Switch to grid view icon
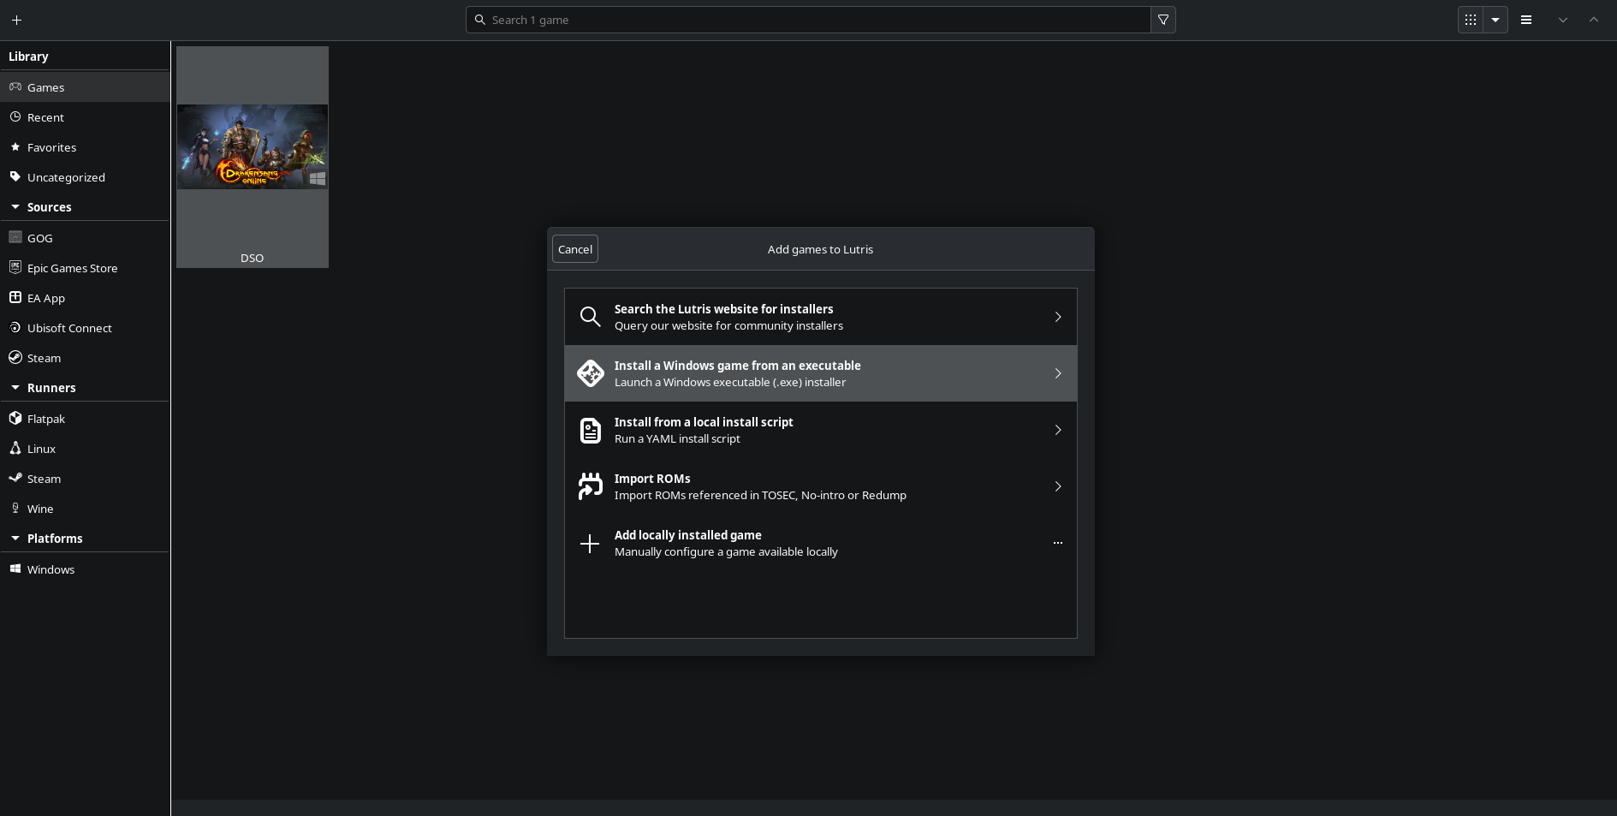Viewport: 1617px width, 816px height. [1471, 20]
